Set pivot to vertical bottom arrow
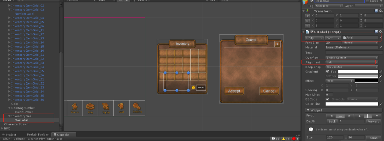 (377, 116)
